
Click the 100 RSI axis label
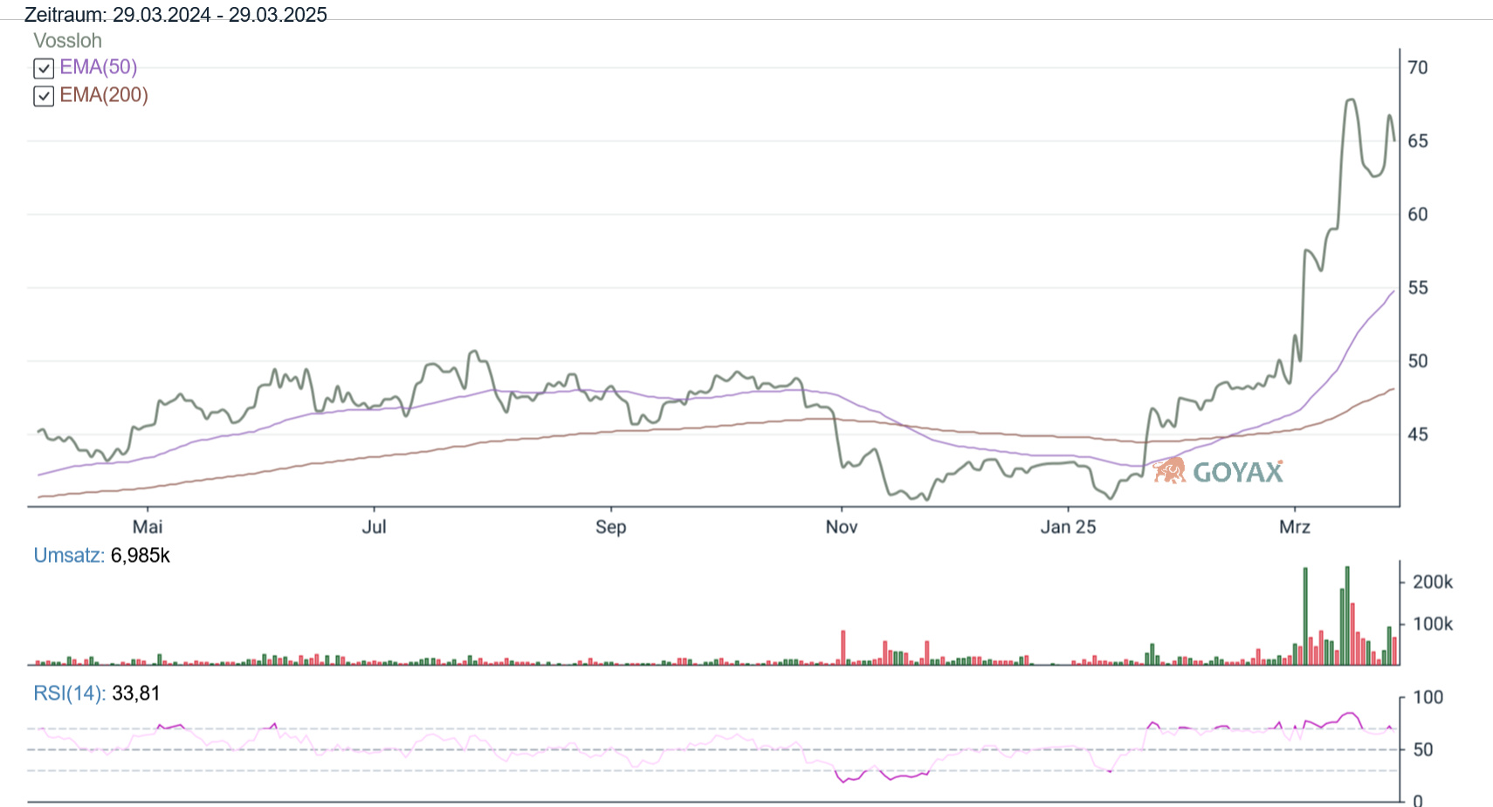point(1428,698)
